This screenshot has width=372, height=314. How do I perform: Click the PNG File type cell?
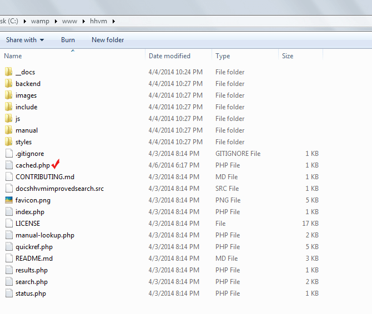228,200
